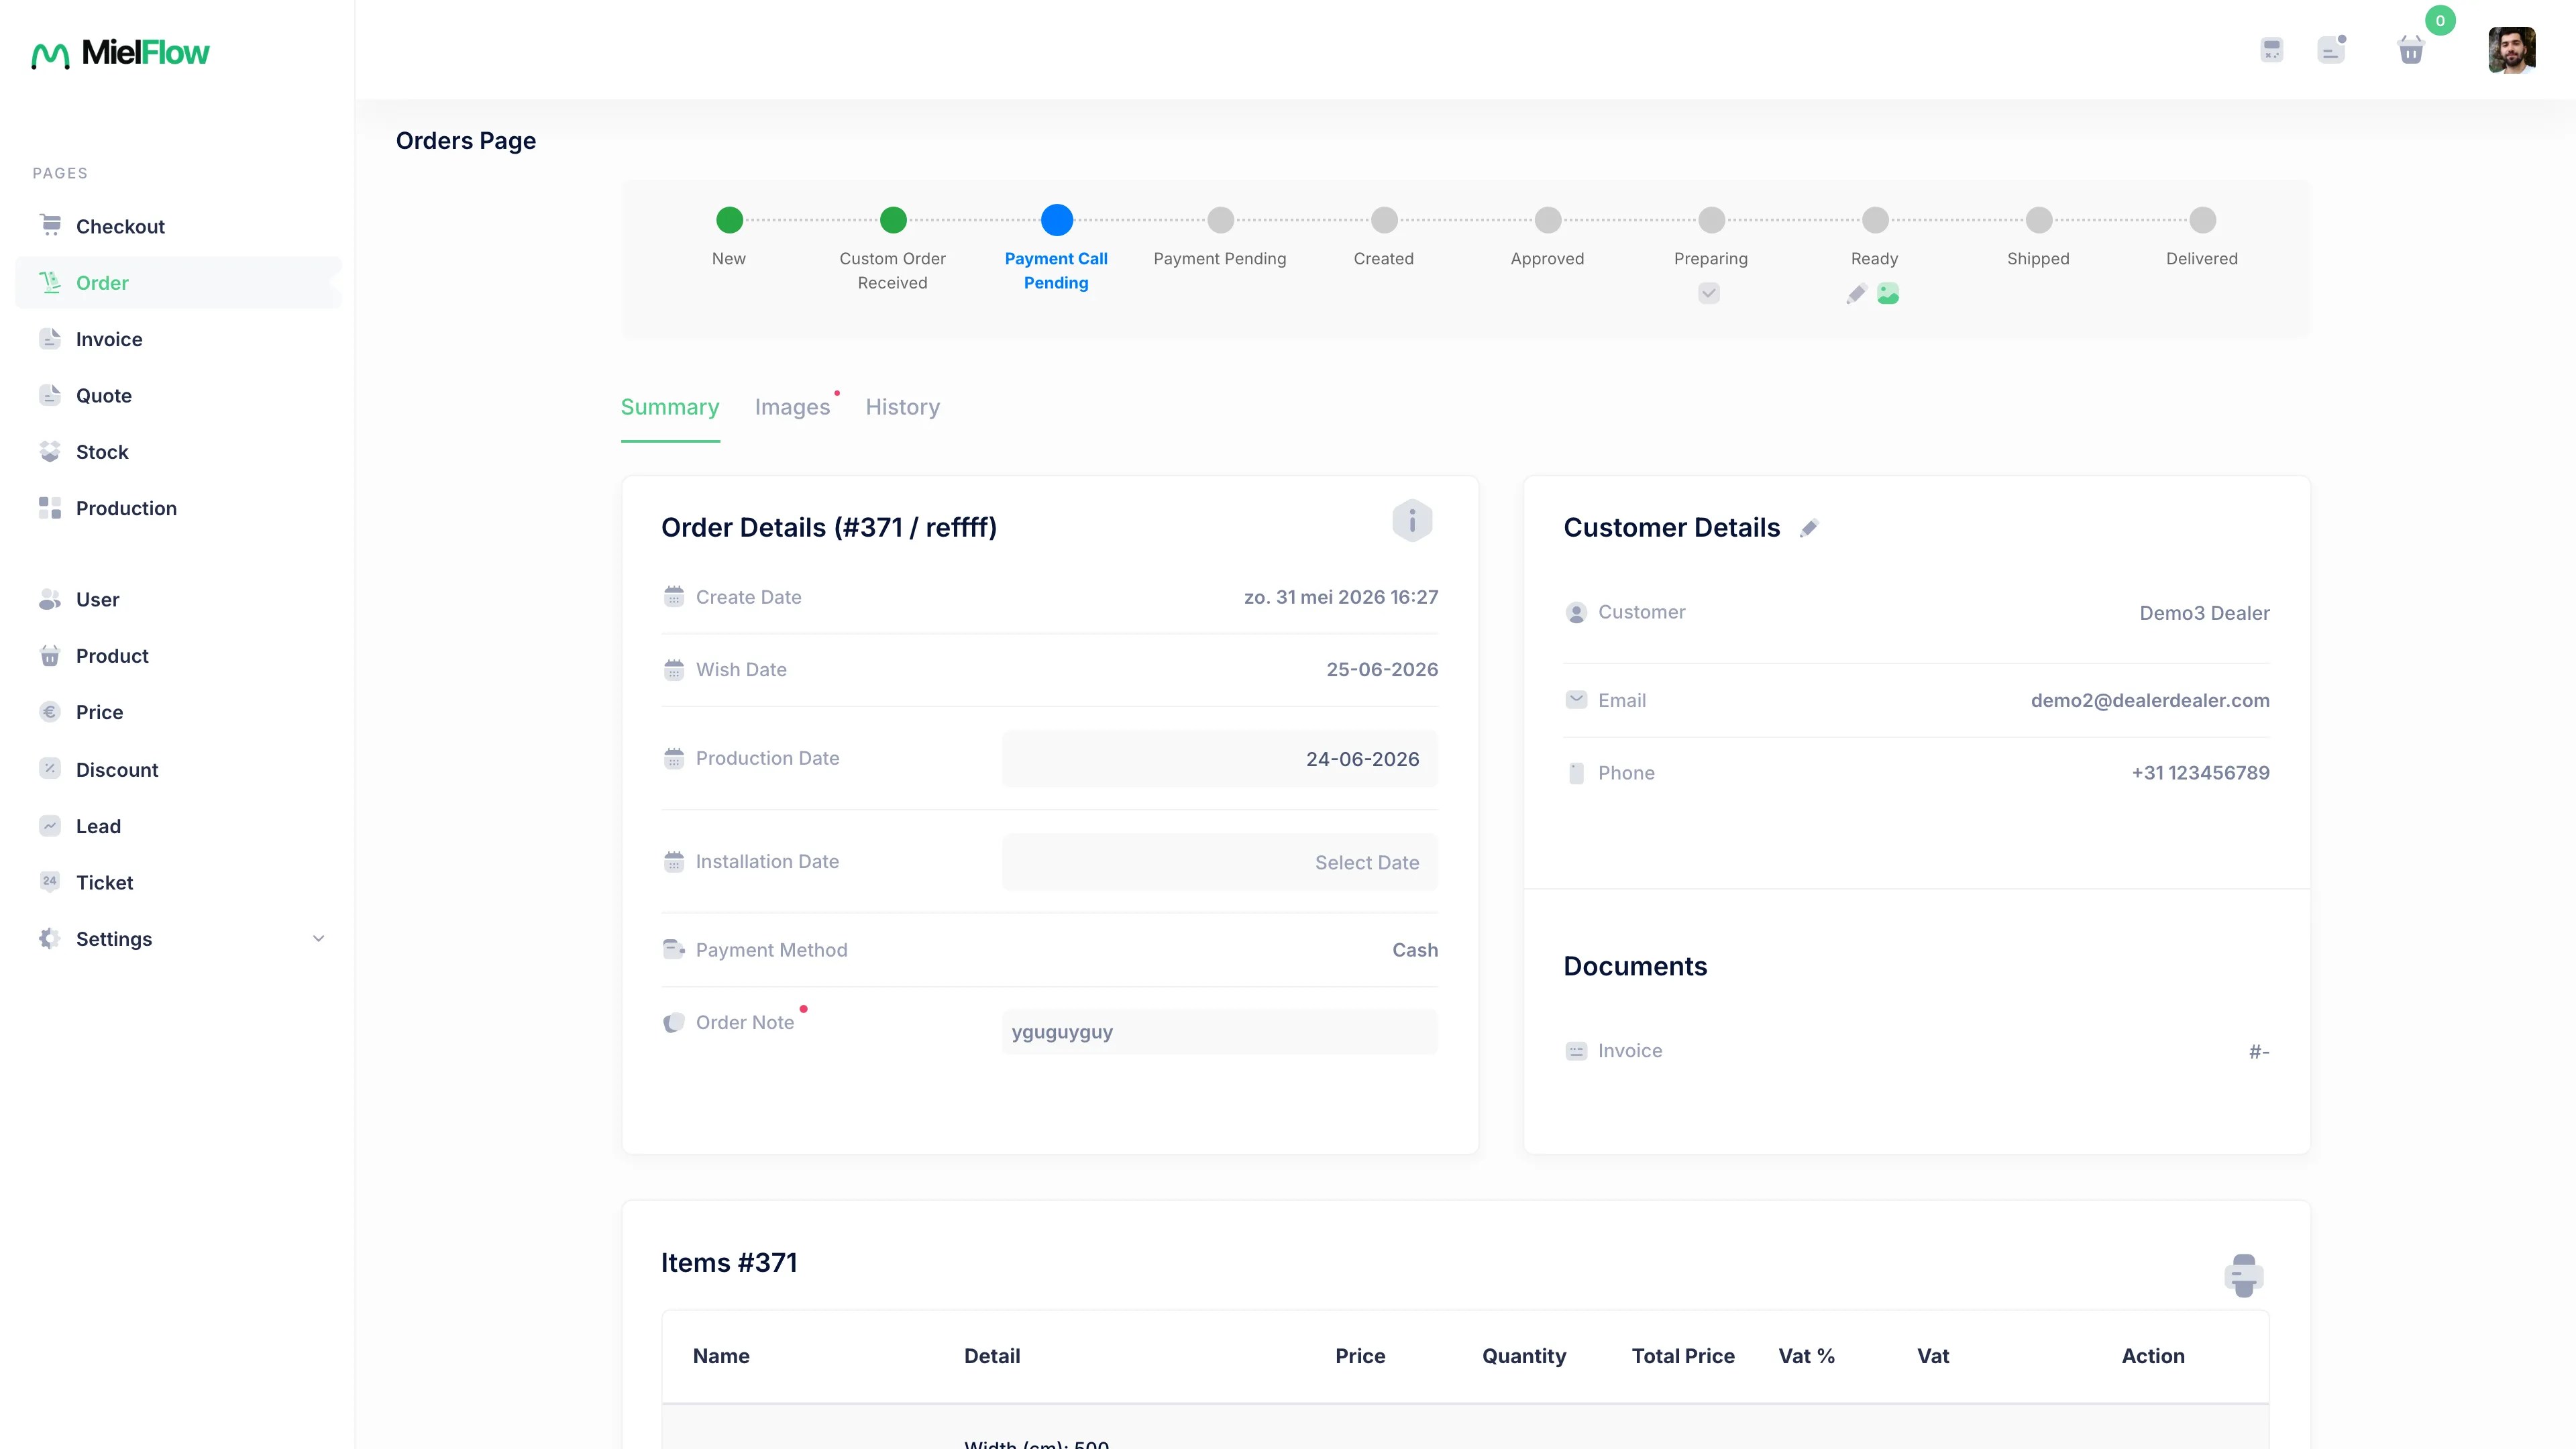The image size is (2576, 1449).
Task: Select the Payment Call Pending status circle
Action: [1057, 219]
